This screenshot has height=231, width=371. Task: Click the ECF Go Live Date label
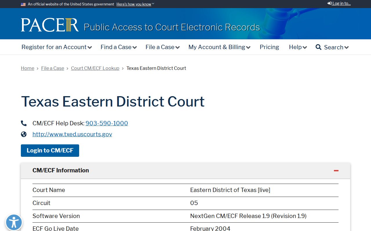coord(56,228)
